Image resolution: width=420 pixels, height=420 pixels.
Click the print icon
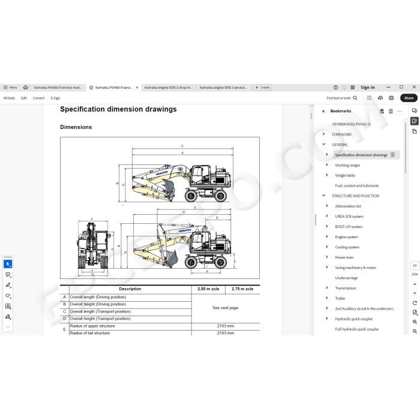coord(391,98)
